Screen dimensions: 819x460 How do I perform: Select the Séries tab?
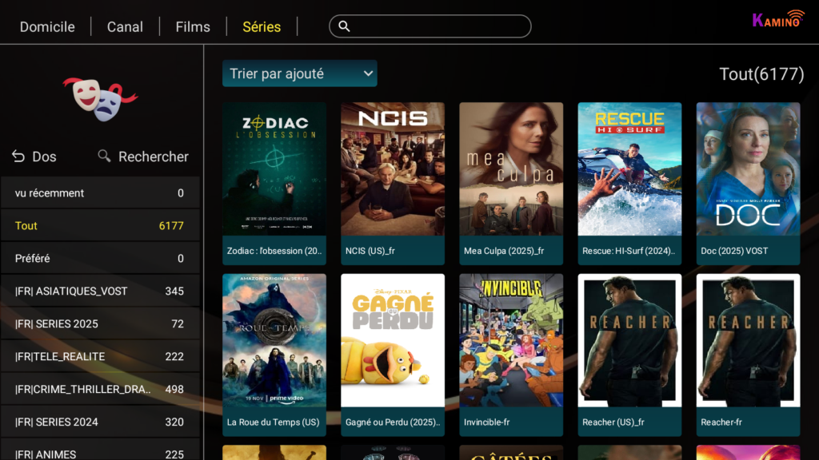pyautogui.click(x=262, y=26)
